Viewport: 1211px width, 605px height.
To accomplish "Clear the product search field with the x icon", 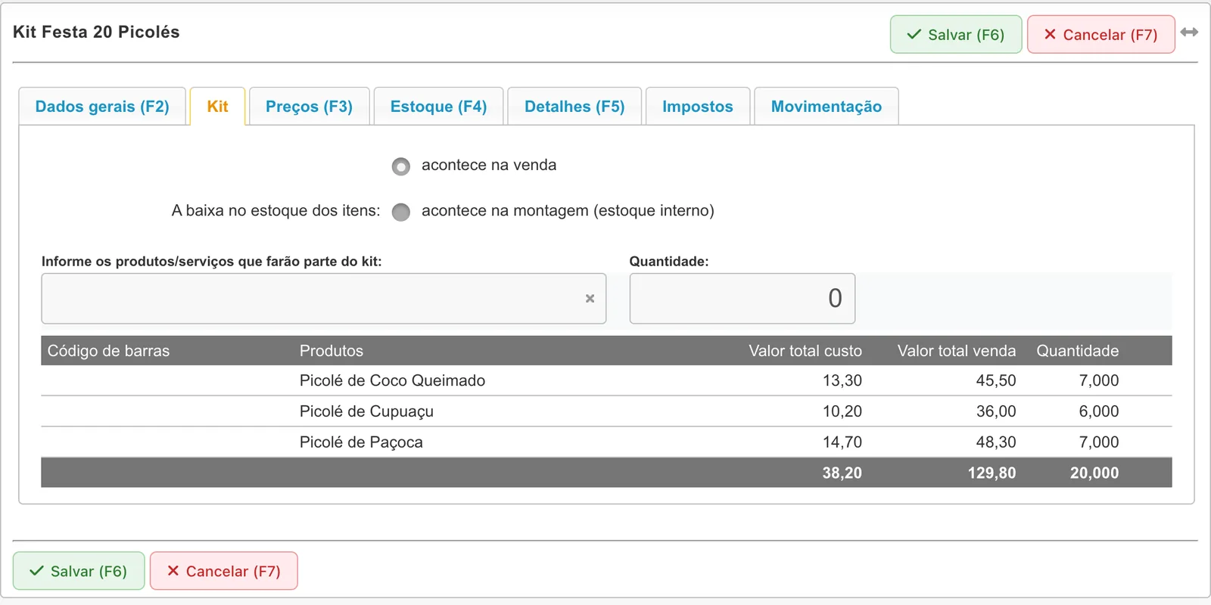I will pyautogui.click(x=590, y=299).
